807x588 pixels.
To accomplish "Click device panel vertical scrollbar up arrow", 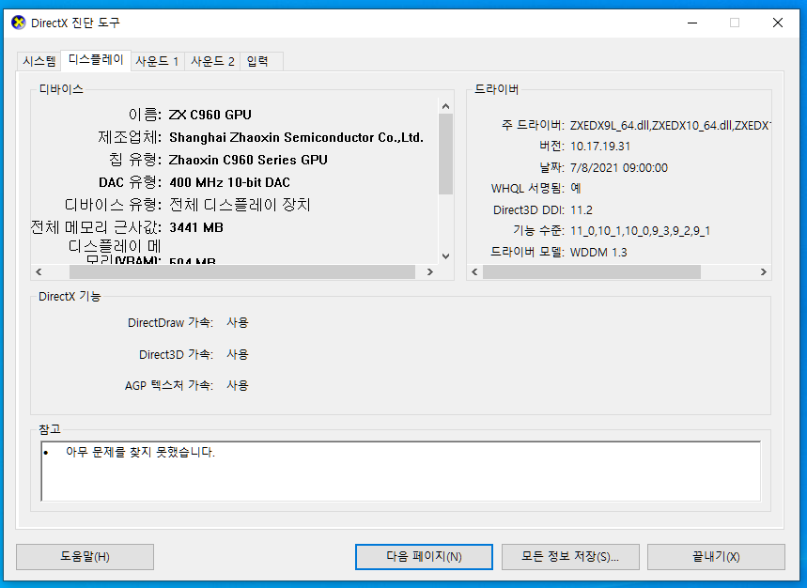I will pos(445,106).
